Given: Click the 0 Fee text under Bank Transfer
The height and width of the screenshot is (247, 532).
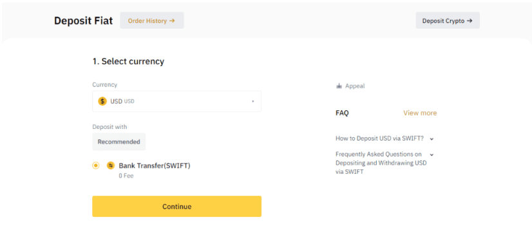Looking at the screenshot, I should pyautogui.click(x=126, y=176).
